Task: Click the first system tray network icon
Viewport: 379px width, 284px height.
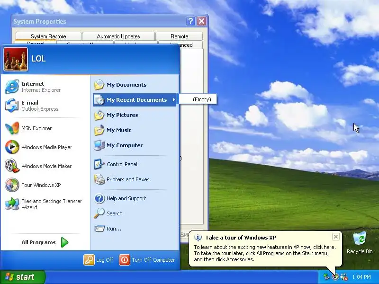Action: (326, 277)
